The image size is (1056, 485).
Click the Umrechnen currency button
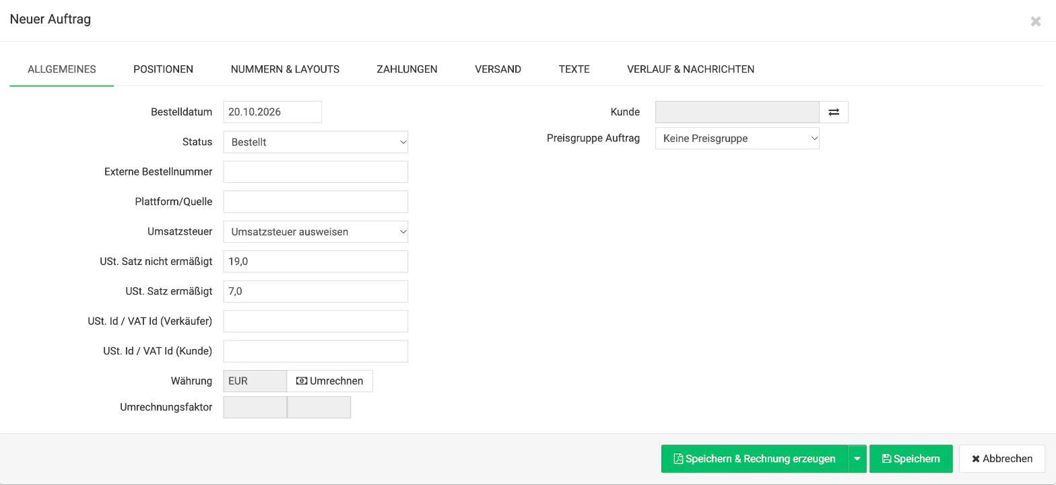point(330,381)
